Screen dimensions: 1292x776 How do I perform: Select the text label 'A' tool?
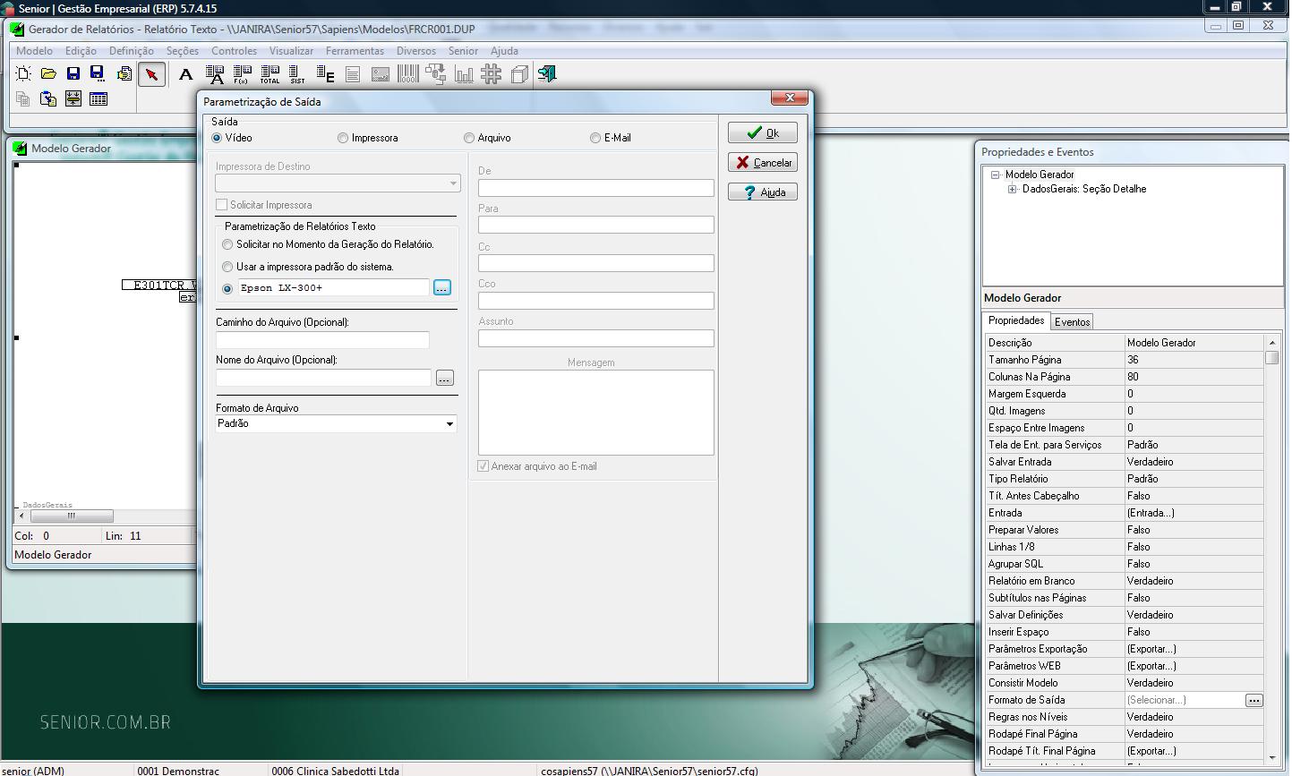185,74
